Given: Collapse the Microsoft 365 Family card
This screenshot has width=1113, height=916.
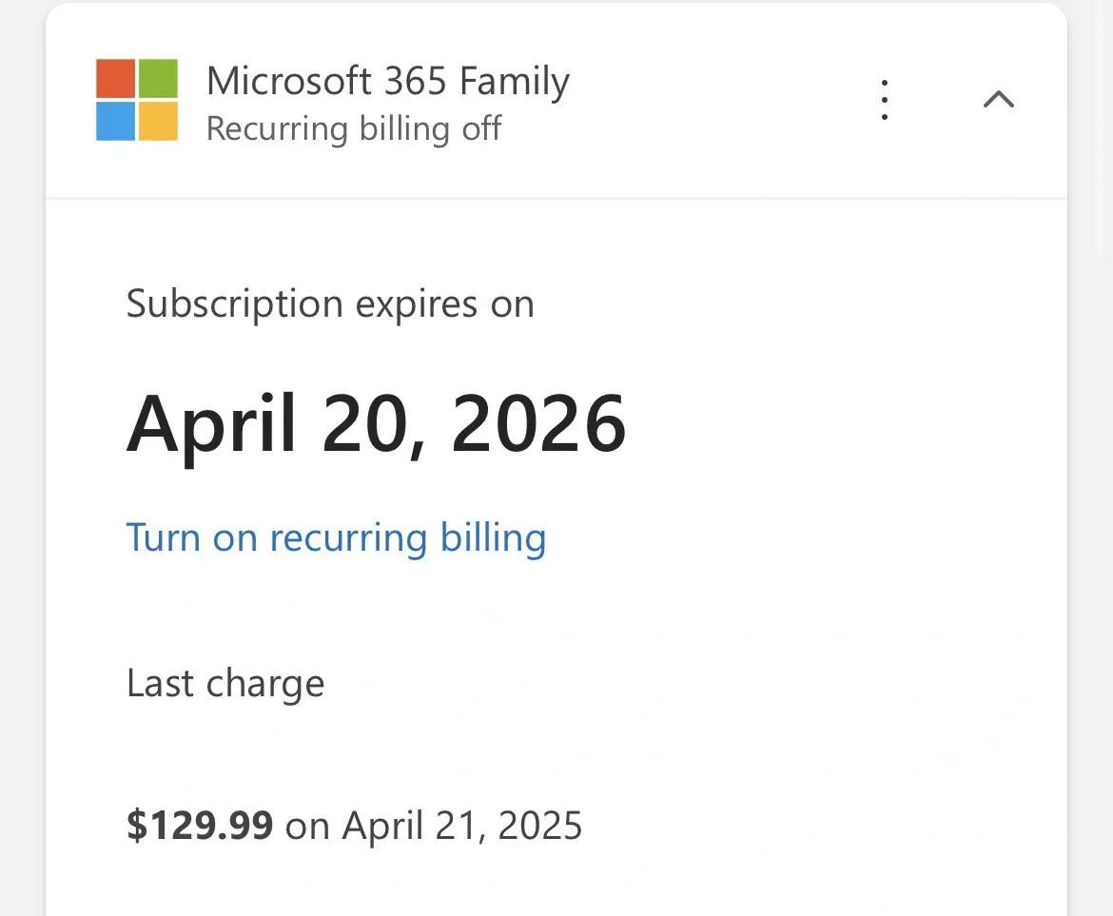Looking at the screenshot, I should tap(998, 100).
